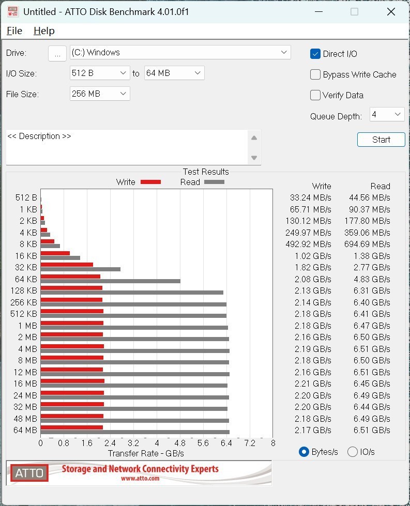This screenshot has width=410, height=506.
Task: Open the I/O Size maximum 64 MB dropdown
Action: coord(174,73)
